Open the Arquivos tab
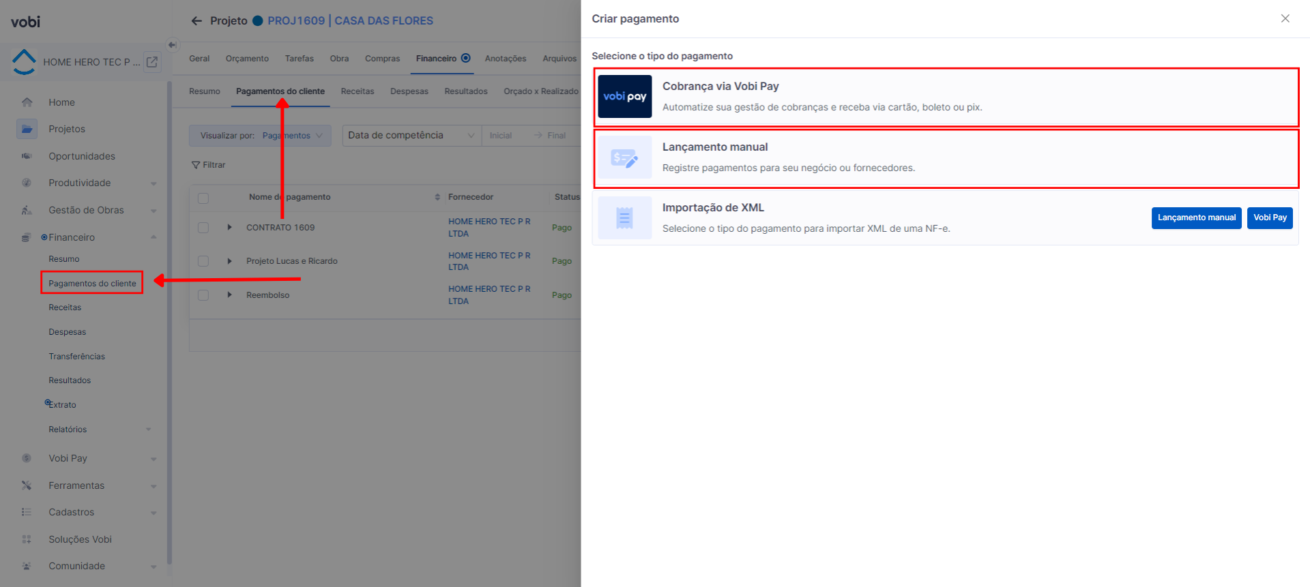The height and width of the screenshot is (587, 1310). pos(559,59)
